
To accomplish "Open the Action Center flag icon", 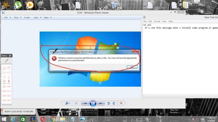I will 193,119.
